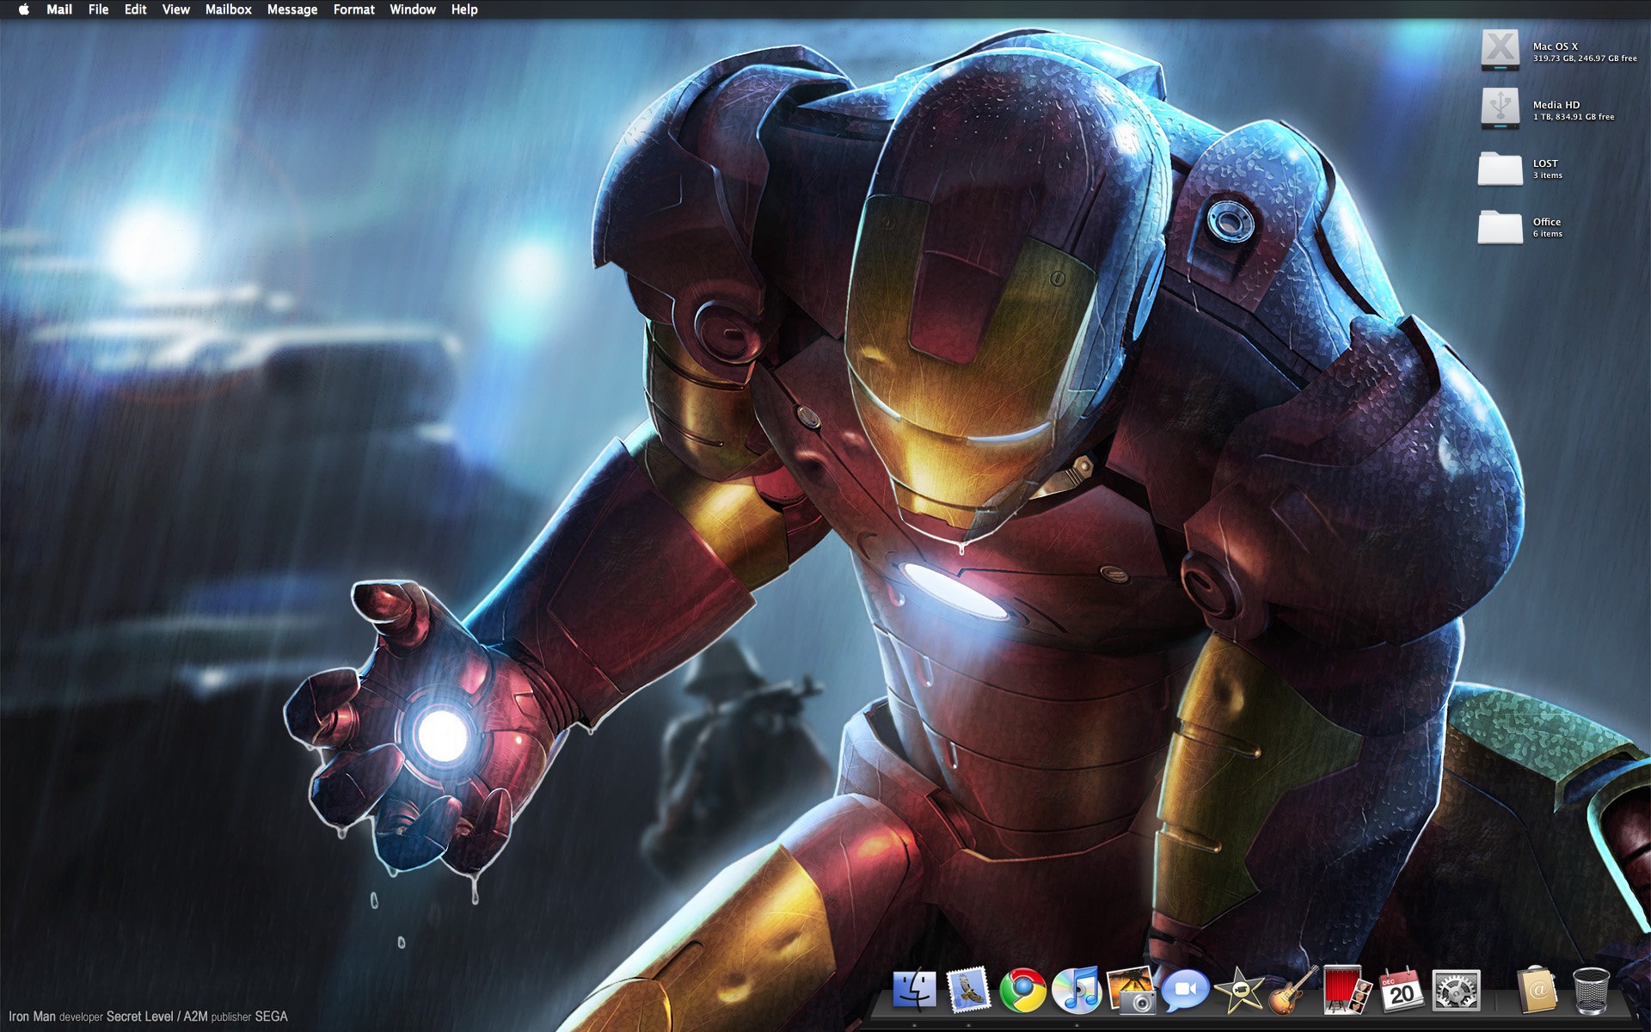The height and width of the screenshot is (1032, 1651).
Task: Select the LOST folder icon
Action: tap(1500, 168)
